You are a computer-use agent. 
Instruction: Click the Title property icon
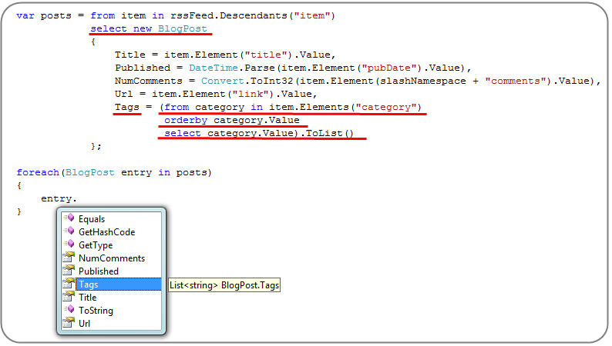point(69,297)
